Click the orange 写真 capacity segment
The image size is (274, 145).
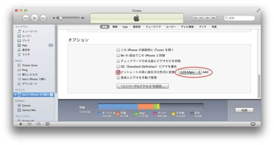146,106
